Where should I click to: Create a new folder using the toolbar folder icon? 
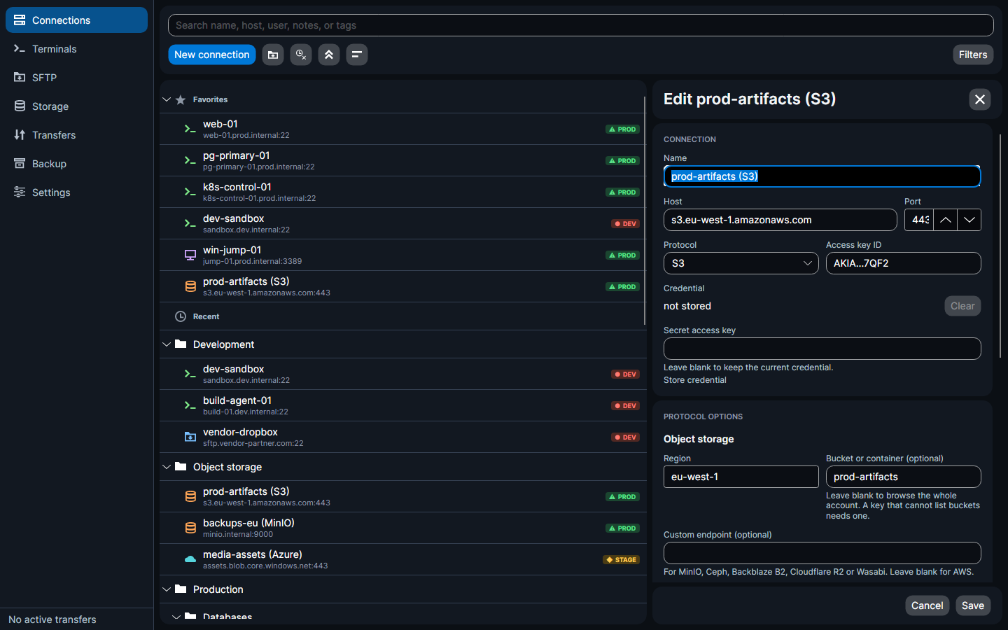[273, 55]
